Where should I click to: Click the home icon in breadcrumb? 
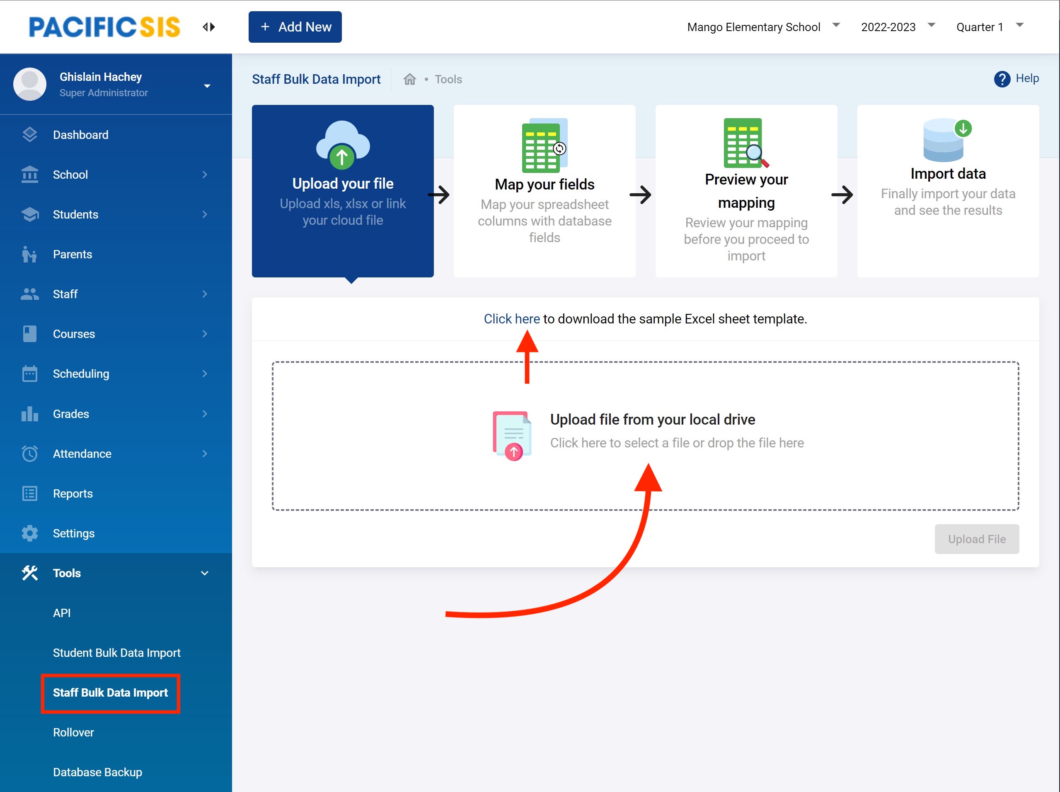(409, 79)
